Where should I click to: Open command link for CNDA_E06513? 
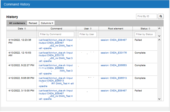(x=56, y=82)
